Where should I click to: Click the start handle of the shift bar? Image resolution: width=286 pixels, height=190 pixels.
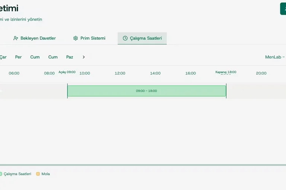67,91
